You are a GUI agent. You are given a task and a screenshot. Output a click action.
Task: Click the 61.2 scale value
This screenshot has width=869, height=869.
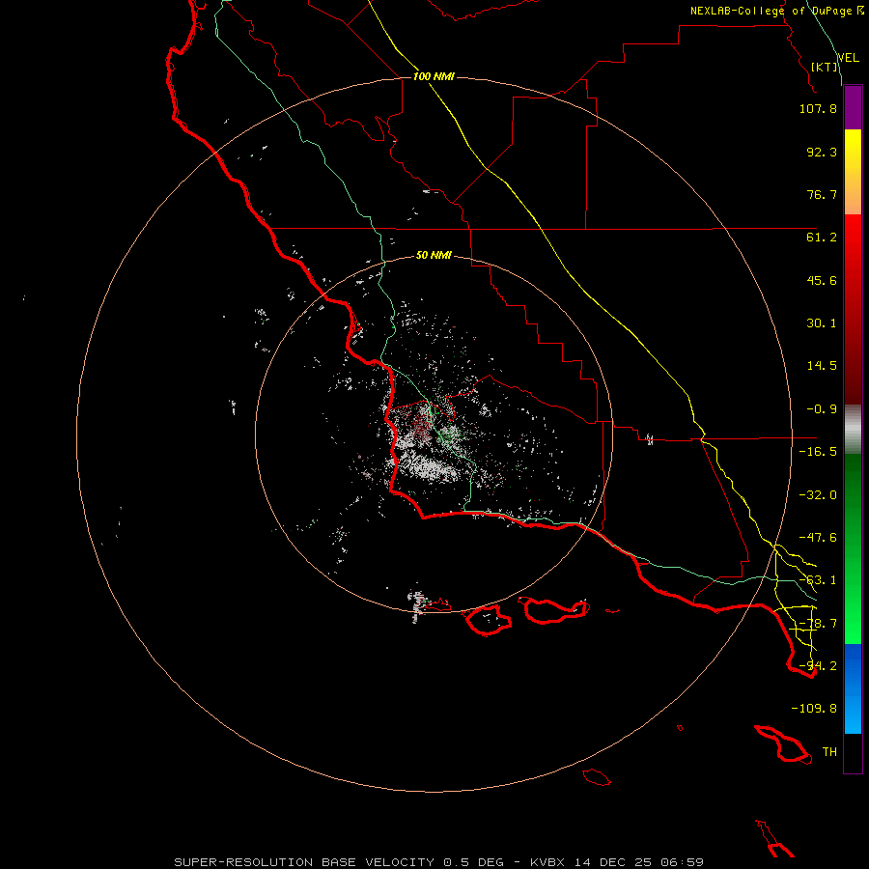(822, 238)
